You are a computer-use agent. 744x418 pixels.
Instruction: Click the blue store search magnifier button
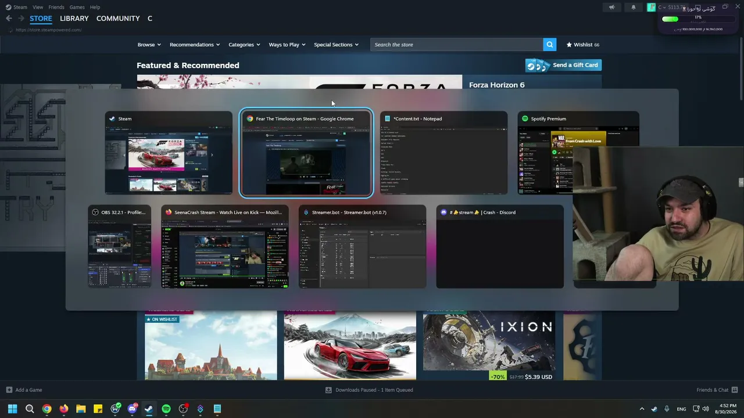549,45
